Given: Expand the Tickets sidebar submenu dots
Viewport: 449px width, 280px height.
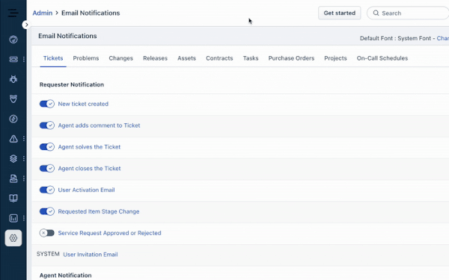Looking at the screenshot, I should (x=24, y=59).
